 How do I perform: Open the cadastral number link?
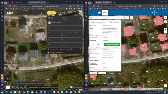[x=107, y=26]
